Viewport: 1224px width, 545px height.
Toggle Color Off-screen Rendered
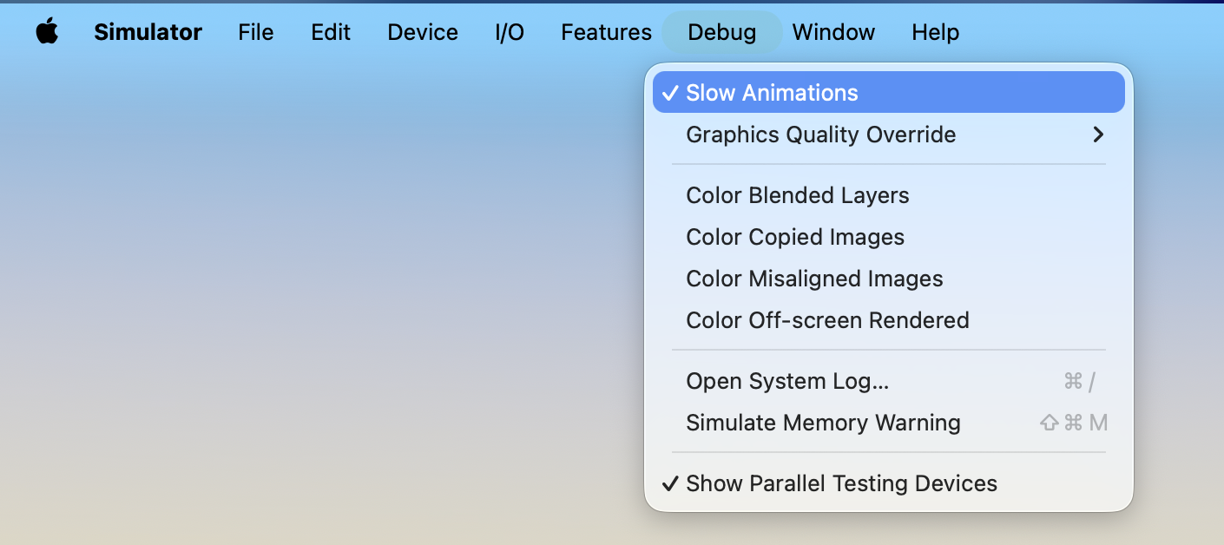click(888, 320)
